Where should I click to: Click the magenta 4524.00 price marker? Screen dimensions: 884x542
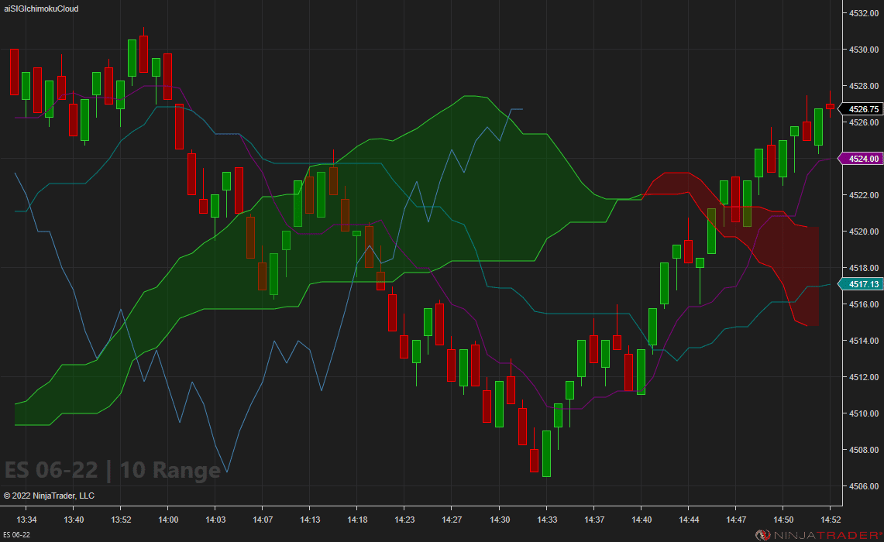click(863, 158)
